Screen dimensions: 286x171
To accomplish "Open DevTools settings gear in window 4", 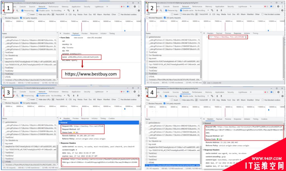I will click(278, 92).
